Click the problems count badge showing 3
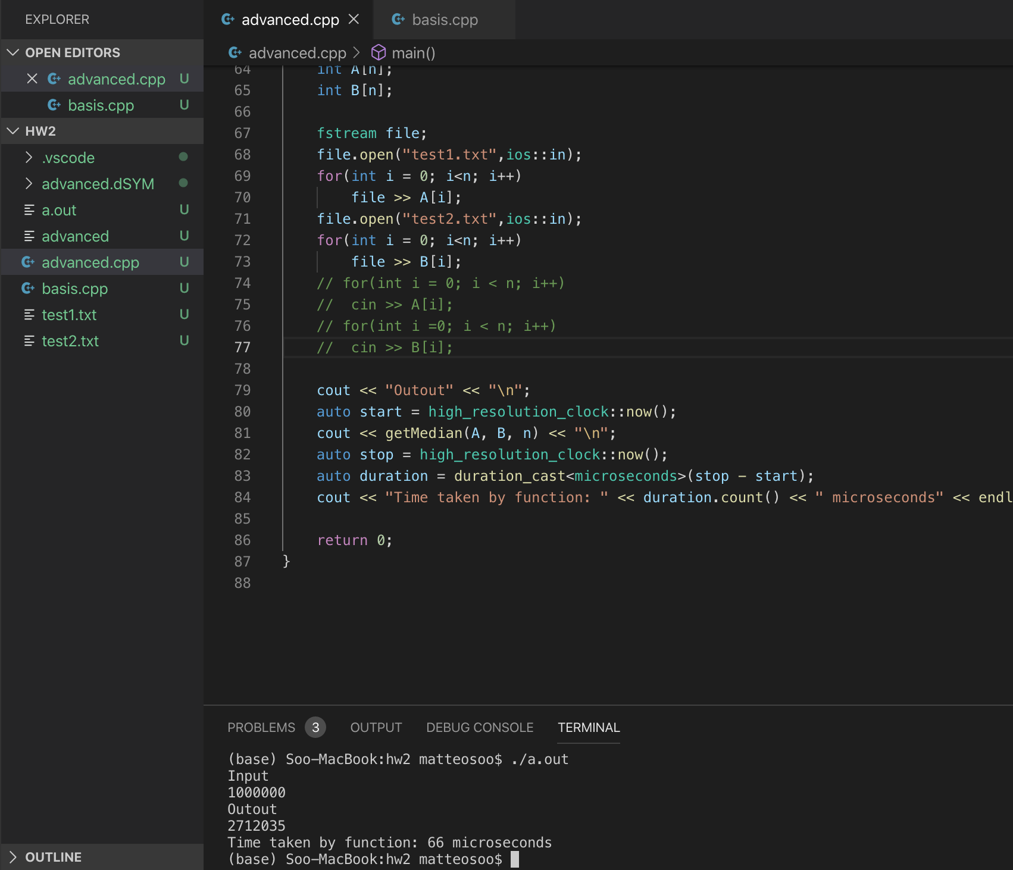The height and width of the screenshot is (870, 1013). pyautogui.click(x=315, y=727)
